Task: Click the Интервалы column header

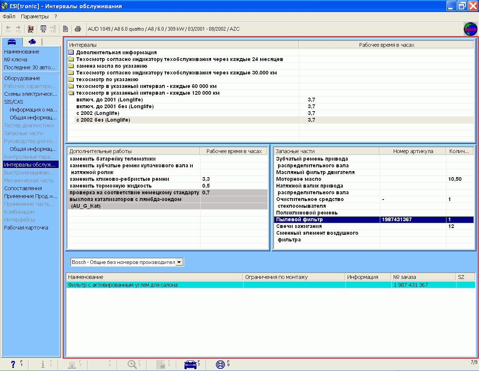Action: tap(183, 45)
